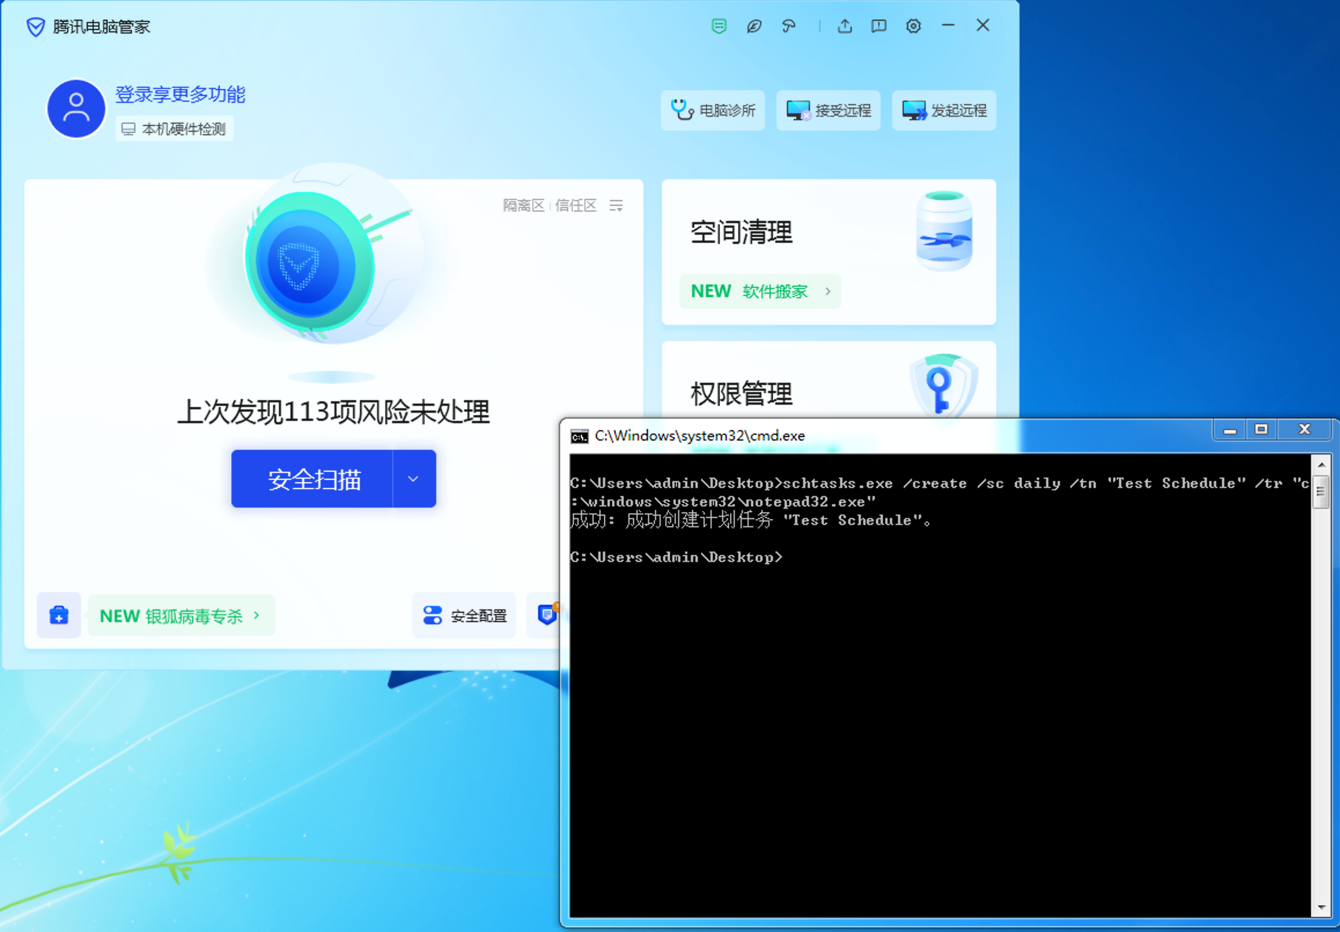Open the list menu icon beside 信任区

tap(616, 205)
